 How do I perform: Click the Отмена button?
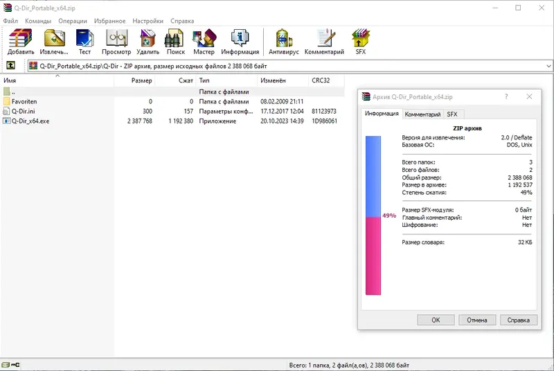coord(477,320)
